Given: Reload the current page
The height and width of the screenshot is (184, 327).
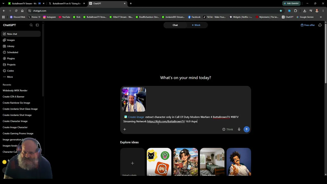Looking at the screenshot, I should coord(16,11).
